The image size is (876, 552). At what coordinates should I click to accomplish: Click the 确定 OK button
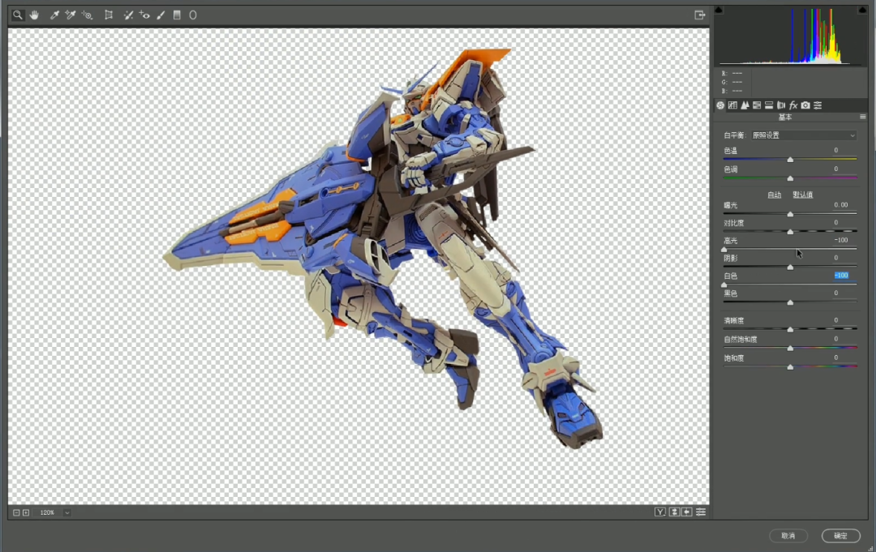[841, 536]
